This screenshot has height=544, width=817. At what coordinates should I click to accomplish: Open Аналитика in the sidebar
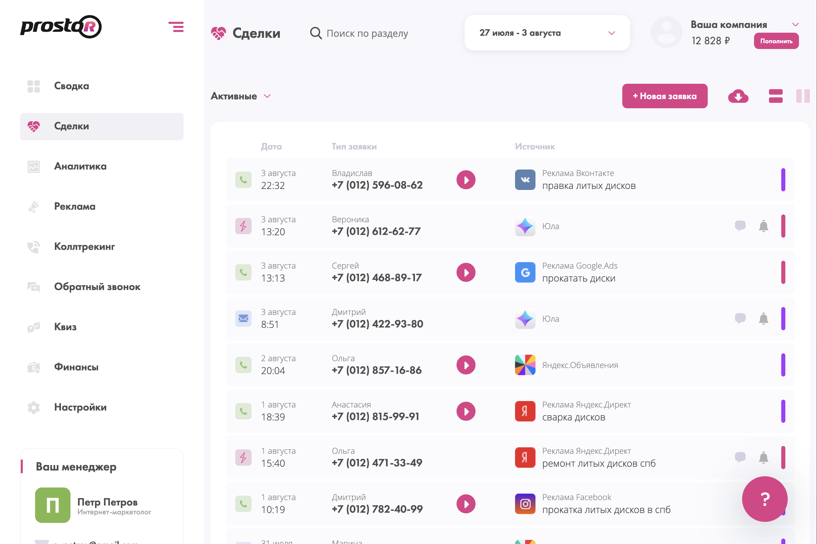pos(80,166)
